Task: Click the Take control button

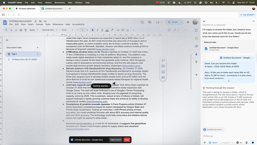Action: 115,140
